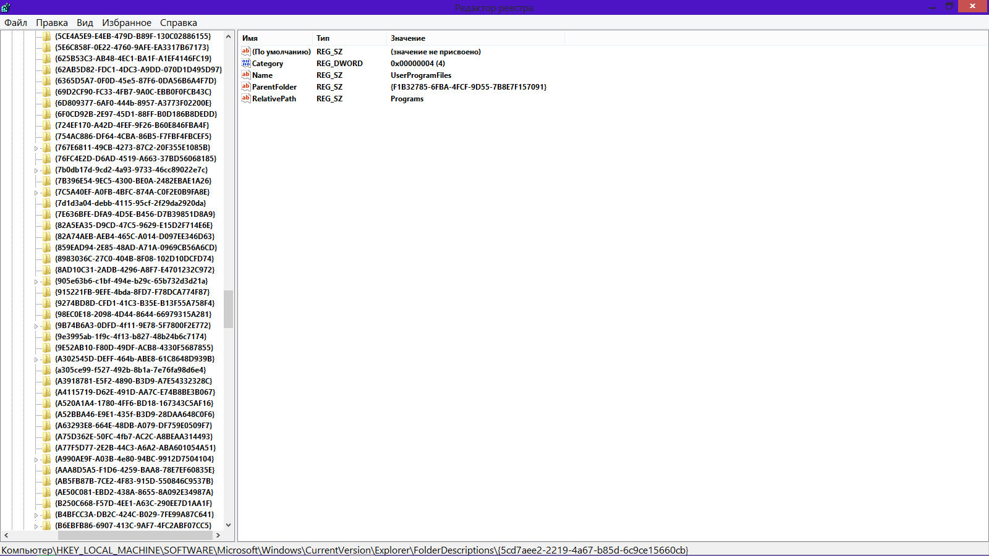The height and width of the screenshot is (556, 989).
Task: Expand the {767E6811-49CB-4273-87C2-20F355E1085B} key
Action: pos(36,148)
